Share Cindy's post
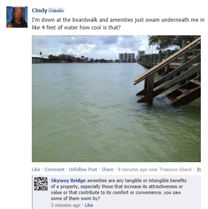This screenshot has height=209, width=208. [x=107, y=169]
